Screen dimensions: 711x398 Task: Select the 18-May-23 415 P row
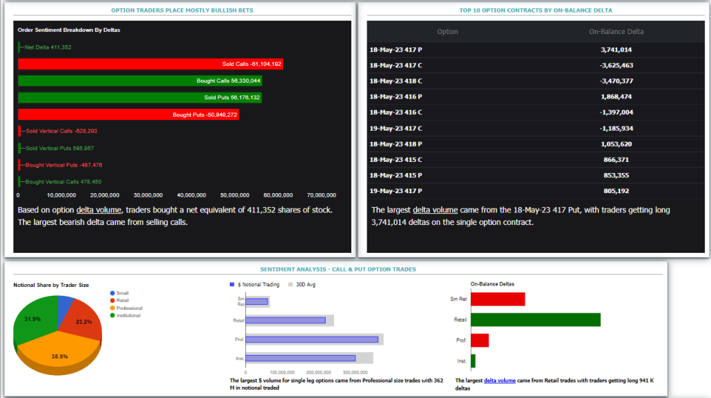(x=535, y=176)
